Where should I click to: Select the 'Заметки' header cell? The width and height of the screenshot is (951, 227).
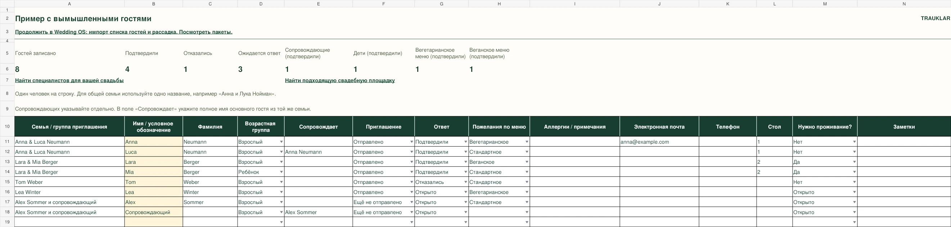904,127
